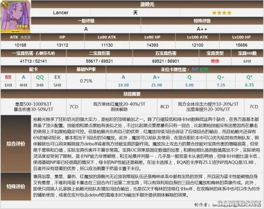Image resolution: width=264 pixels, height=209 pixels.
Task: Select Lv100 HP value 15686
Action: point(241,45)
